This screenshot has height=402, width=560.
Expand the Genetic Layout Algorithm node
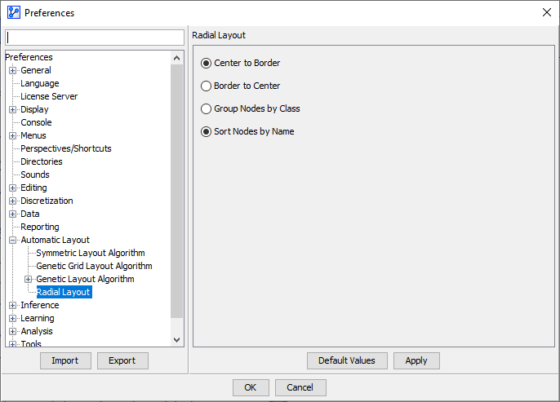pos(29,279)
